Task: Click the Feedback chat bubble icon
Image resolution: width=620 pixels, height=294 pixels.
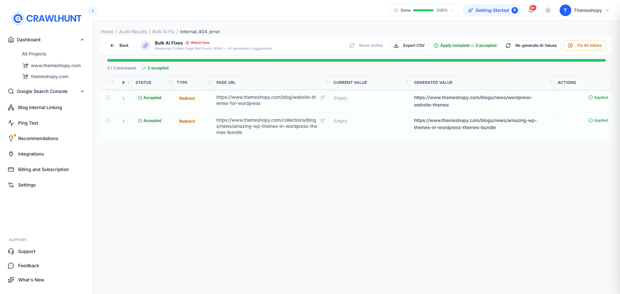Action: pyautogui.click(x=11, y=266)
